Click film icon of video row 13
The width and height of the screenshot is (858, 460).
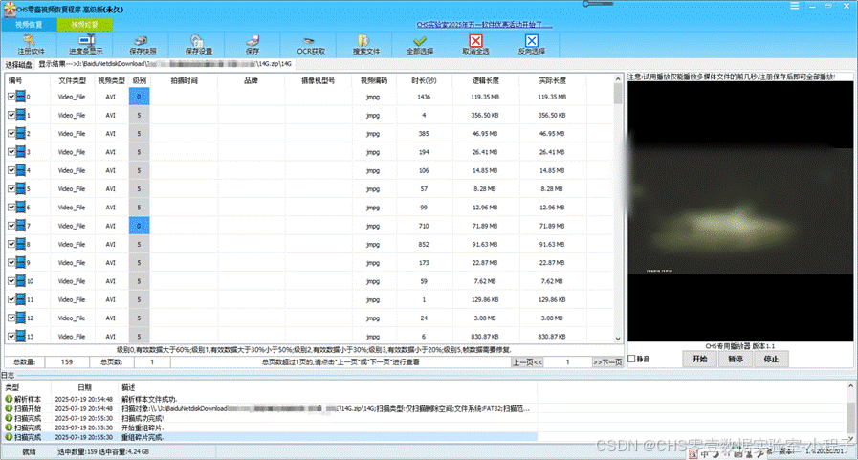tap(21, 336)
